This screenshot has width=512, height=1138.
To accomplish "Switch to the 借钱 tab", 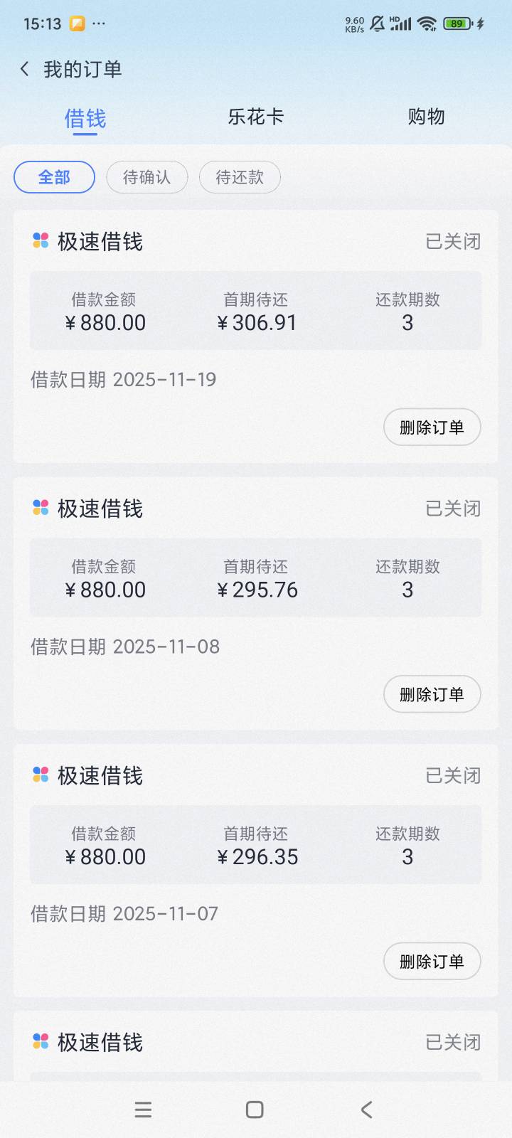I will [85, 118].
